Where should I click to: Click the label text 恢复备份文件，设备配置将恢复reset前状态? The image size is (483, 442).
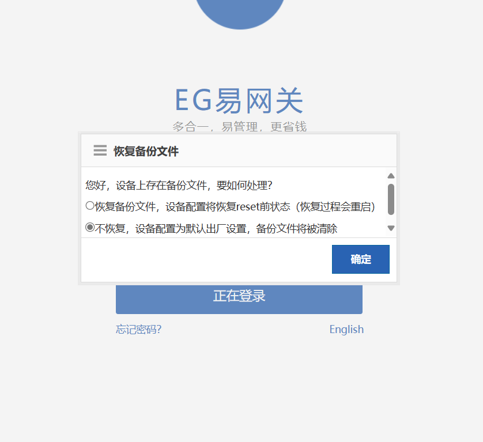coord(193,207)
